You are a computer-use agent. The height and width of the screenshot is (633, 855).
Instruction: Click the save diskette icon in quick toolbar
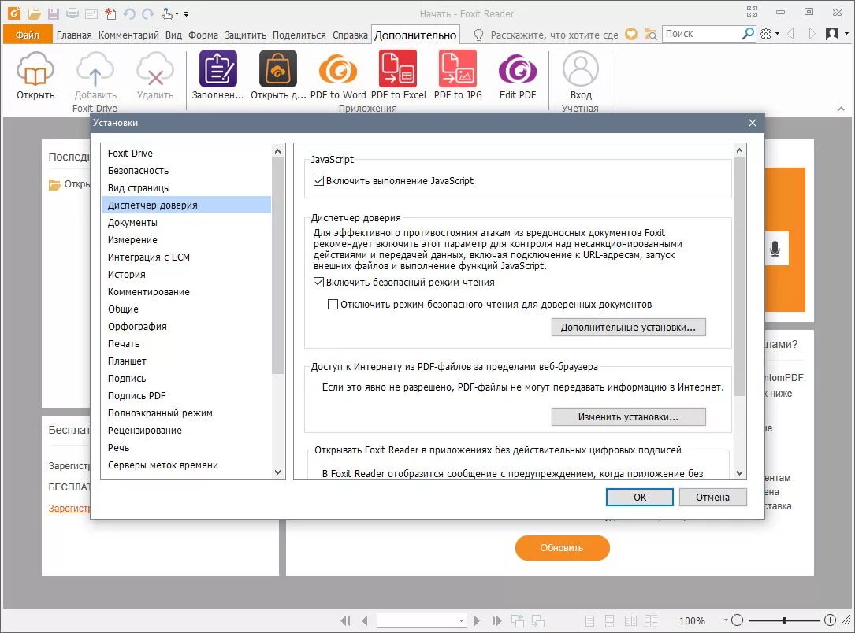53,13
